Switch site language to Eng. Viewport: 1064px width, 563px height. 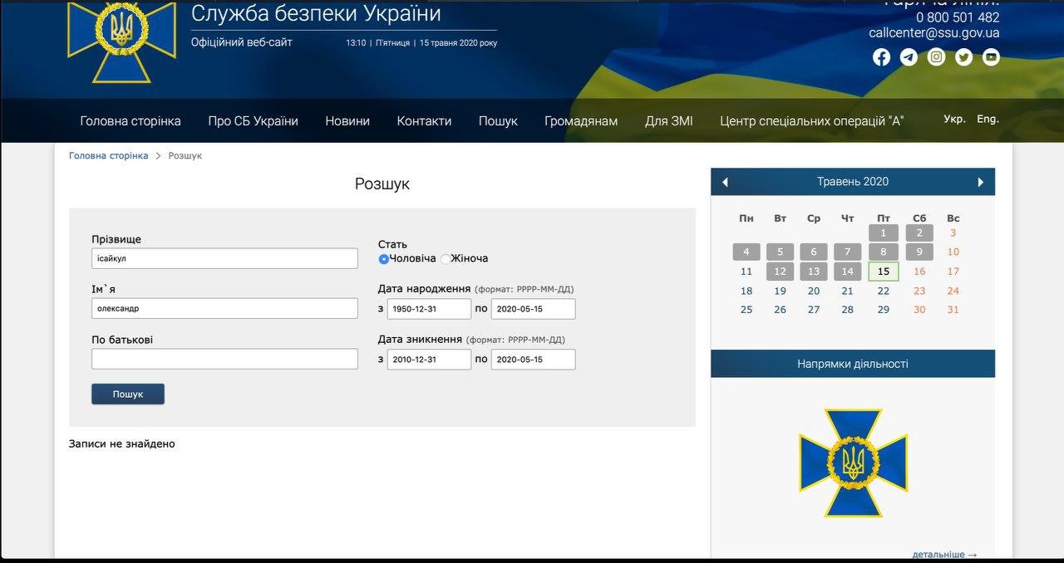988,119
